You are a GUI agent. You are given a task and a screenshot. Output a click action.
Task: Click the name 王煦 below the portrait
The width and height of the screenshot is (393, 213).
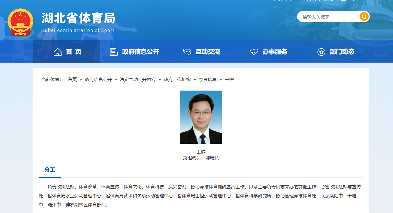tap(201, 152)
